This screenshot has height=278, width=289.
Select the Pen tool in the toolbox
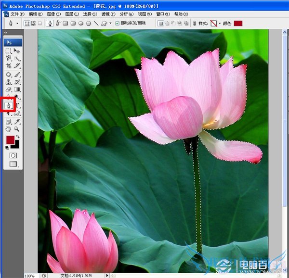tap(9, 104)
